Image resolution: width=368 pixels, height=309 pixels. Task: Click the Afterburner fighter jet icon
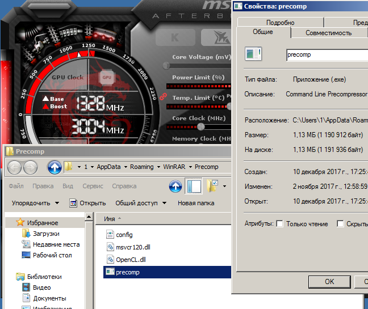[x=221, y=37]
